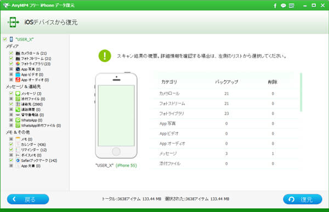Toggle the App 写真 (0) checkbox
Viewport: 329px width, 212px height.
tap(11, 69)
